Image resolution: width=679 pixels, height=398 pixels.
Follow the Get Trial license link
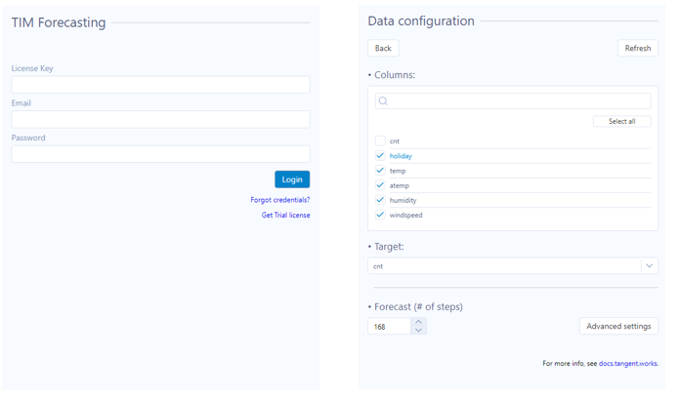tap(285, 215)
